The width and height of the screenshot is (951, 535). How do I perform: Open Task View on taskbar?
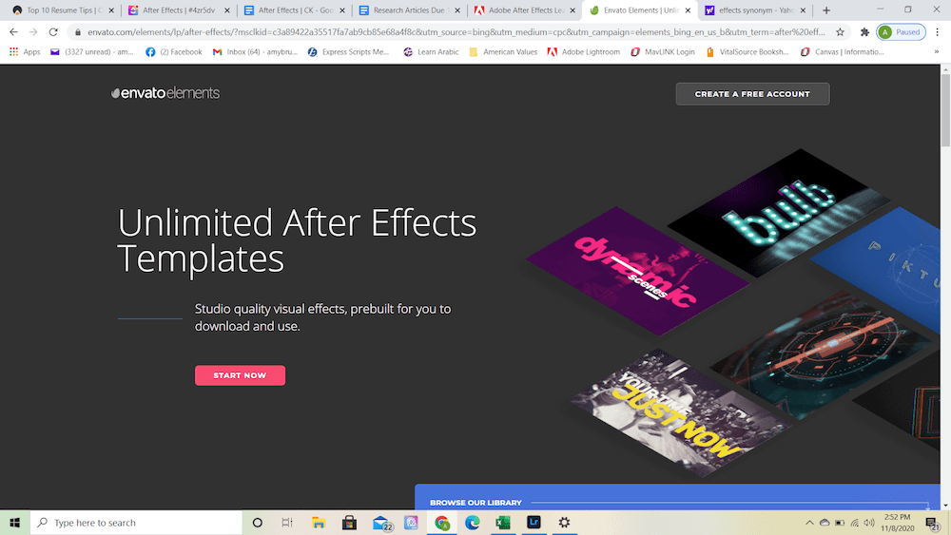pos(287,523)
